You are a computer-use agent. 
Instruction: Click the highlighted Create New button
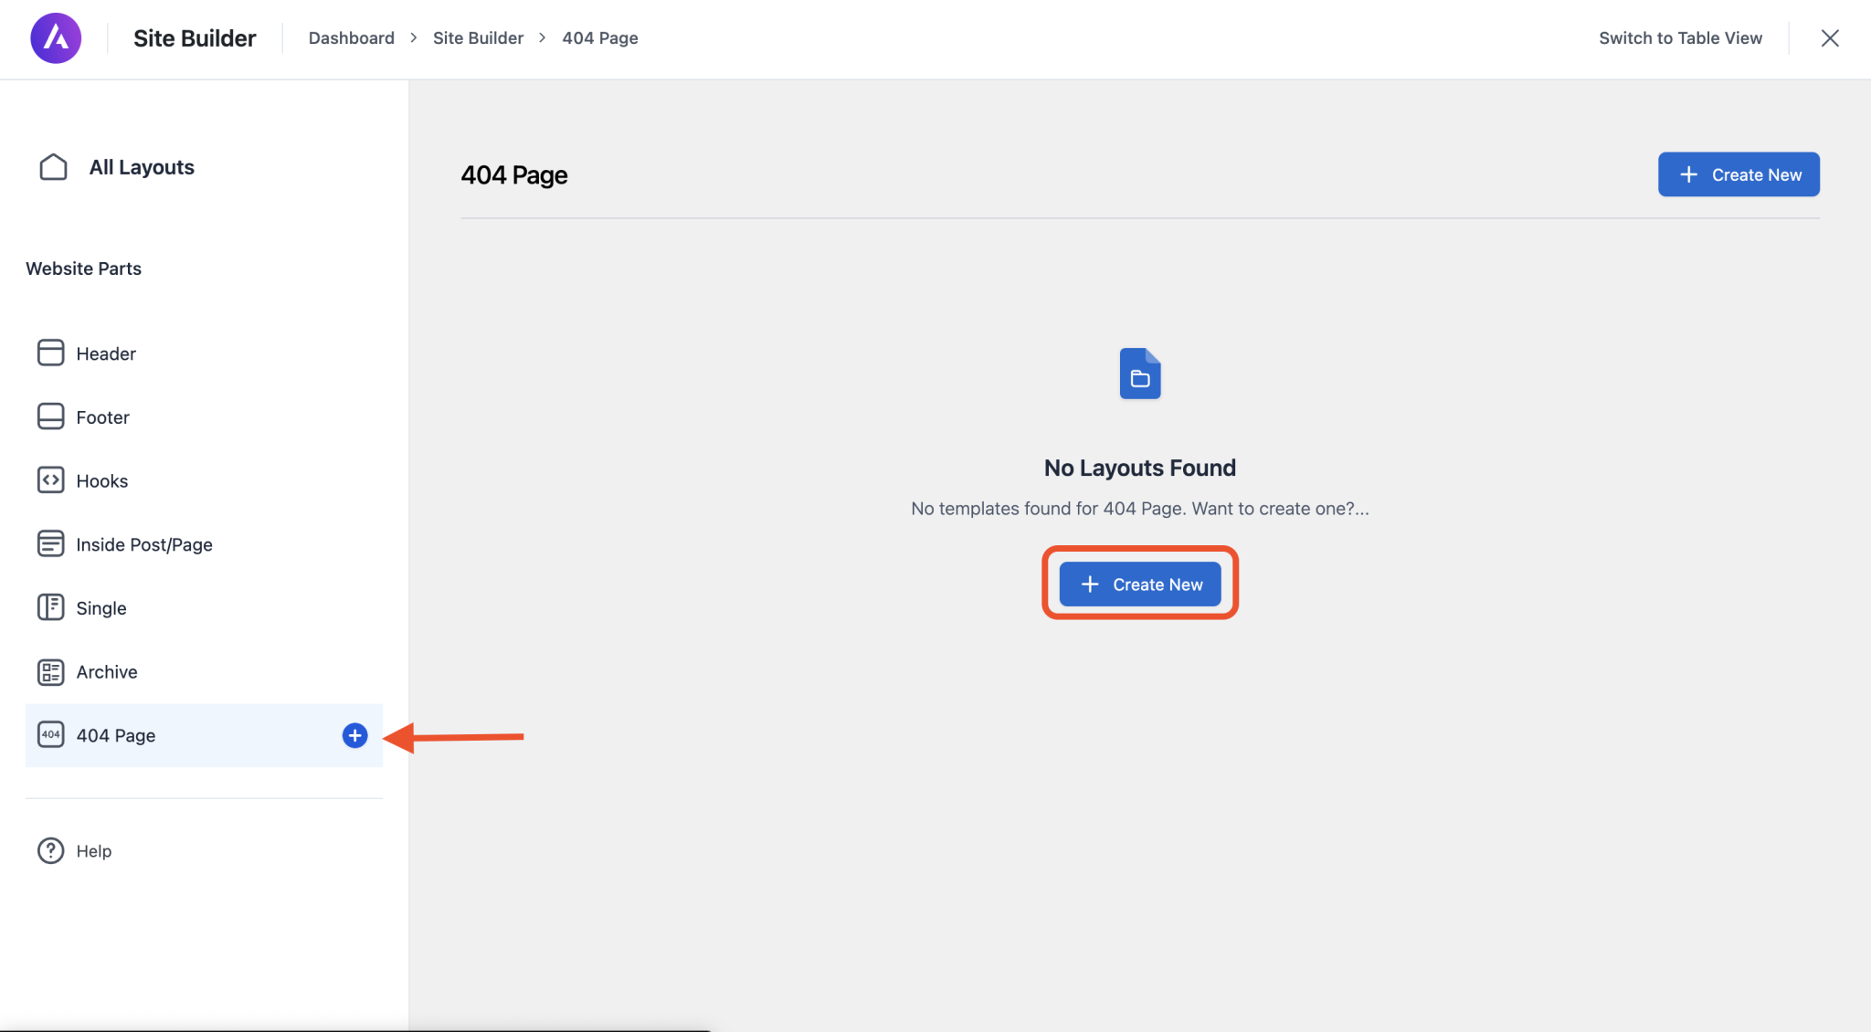point(1139,584)
